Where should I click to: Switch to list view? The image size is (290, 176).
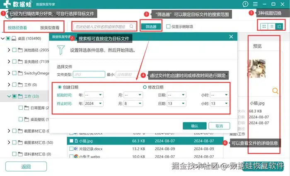point(271,27)
